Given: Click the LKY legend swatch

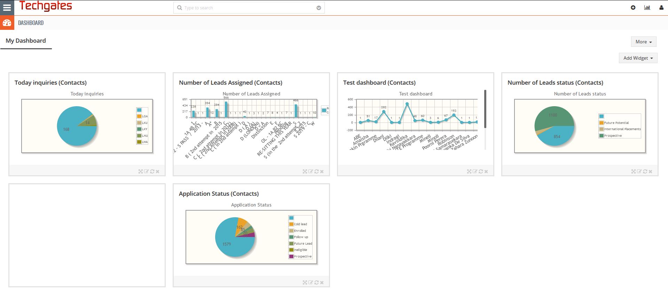Looking at the screenshot, I should [139, 129].
